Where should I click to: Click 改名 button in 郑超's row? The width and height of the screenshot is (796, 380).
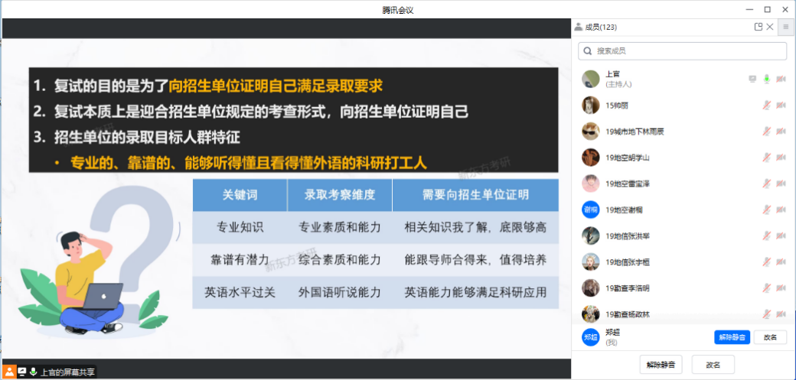770,337
